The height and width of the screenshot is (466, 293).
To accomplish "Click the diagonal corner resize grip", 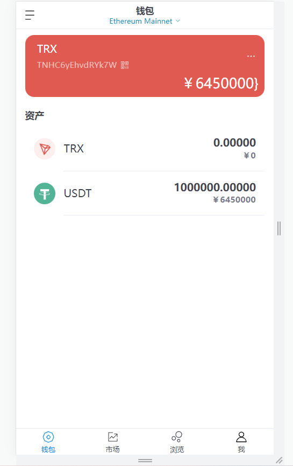I will (x=279, y=460).
